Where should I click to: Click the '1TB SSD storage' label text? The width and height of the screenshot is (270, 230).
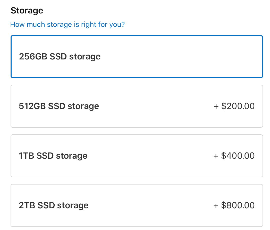click(x=53, y=156)
